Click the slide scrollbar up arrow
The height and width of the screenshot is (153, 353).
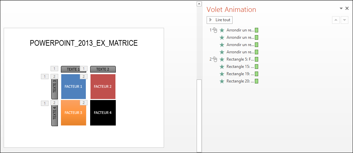click(x=199, y=4)
